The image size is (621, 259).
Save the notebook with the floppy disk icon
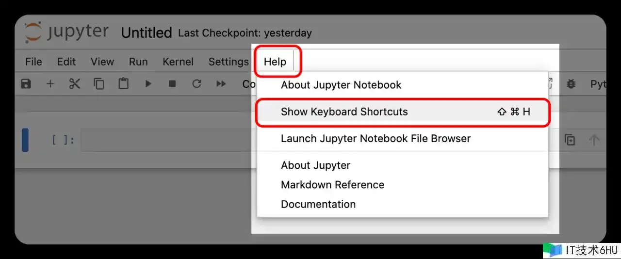pyautogui.click(x=26, y=84)
